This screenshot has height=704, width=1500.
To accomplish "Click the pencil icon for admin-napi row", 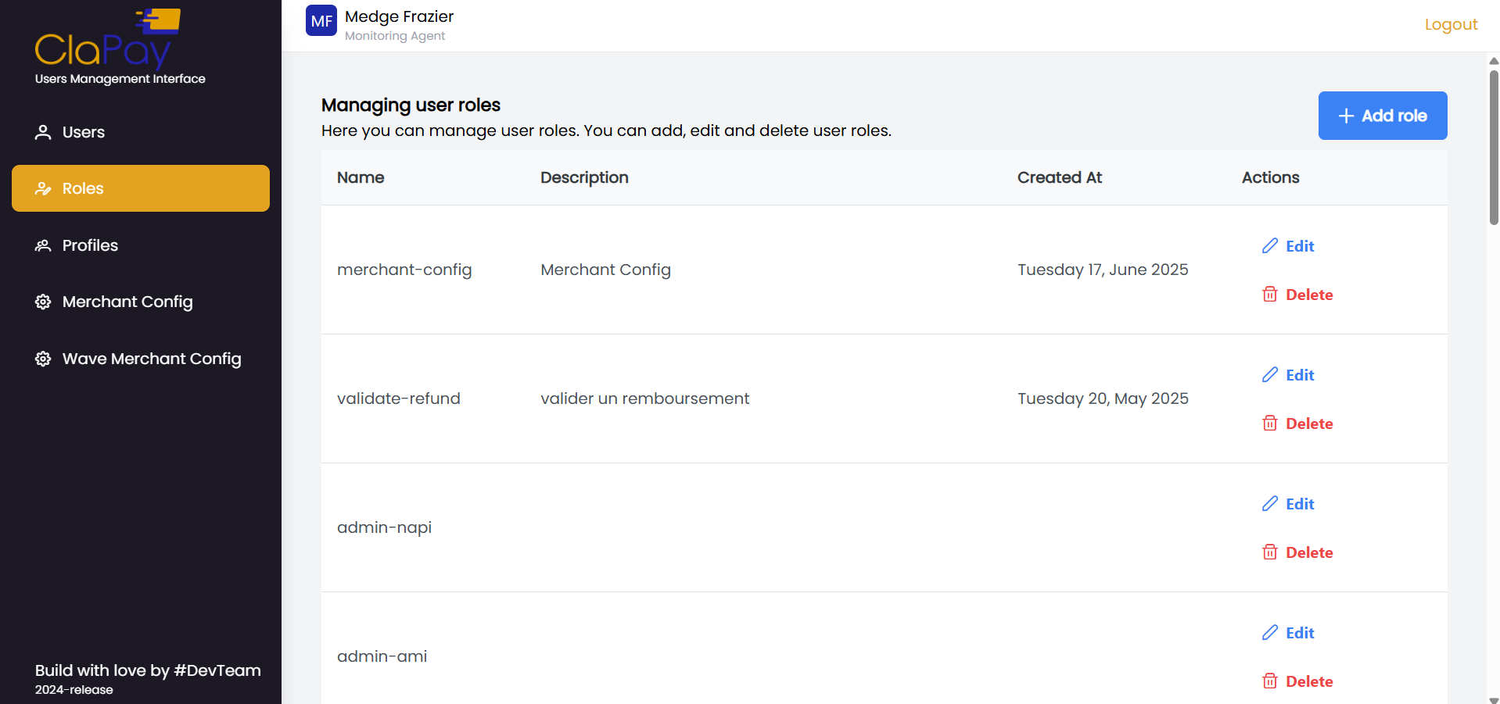I will 1269,504.
